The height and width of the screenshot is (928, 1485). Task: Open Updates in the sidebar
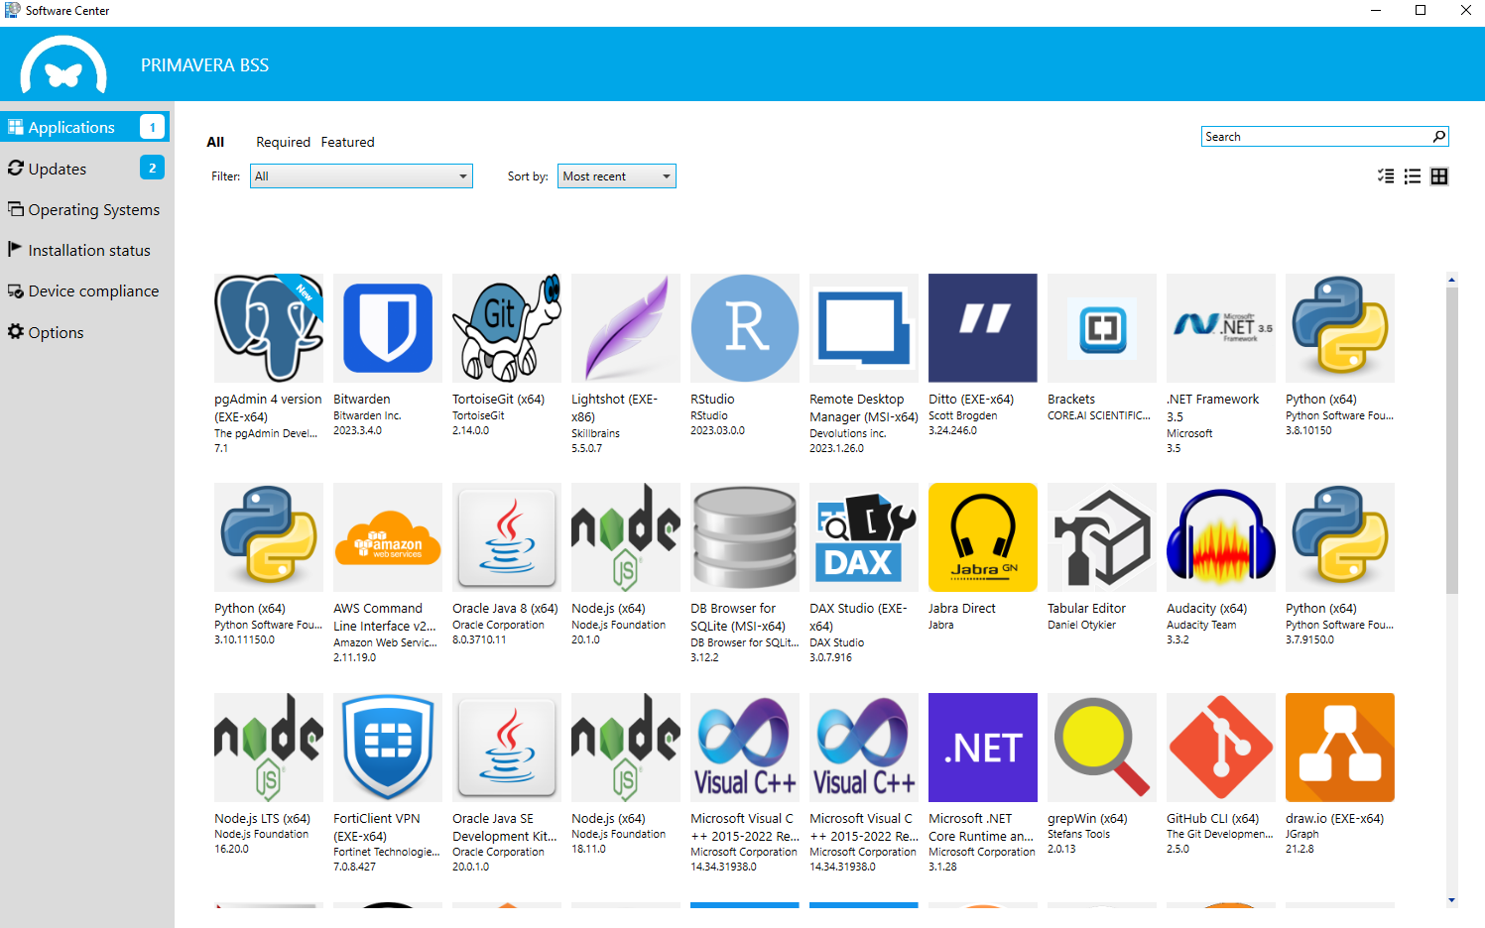85,169
